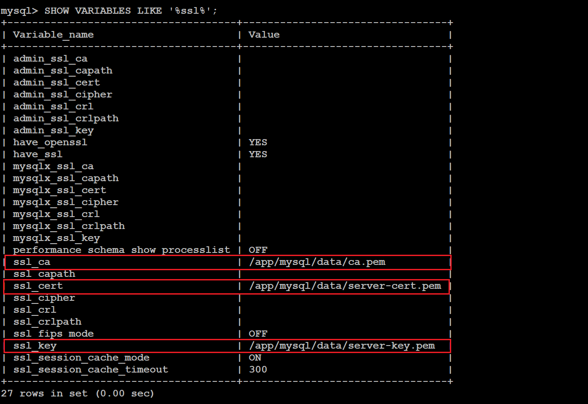Click the ssl_crl variable name
Viewport: 588px width, 404px height.
pyautogui.click(x=35, y=310)
